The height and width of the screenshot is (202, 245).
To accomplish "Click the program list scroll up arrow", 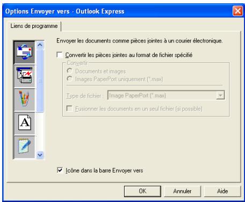I will [40, 45].
